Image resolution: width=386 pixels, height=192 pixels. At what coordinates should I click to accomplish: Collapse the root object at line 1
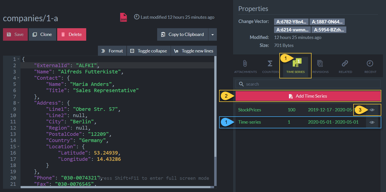(18, 59)
